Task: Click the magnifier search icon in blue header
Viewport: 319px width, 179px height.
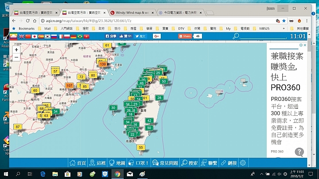Action: tap(236, 36)
